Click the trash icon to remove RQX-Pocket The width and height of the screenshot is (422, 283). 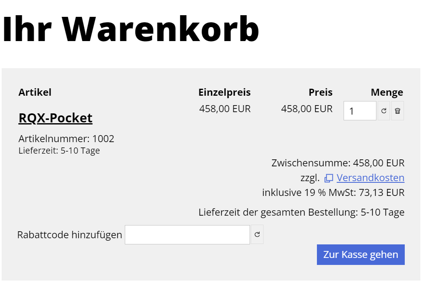click(397, 110)
